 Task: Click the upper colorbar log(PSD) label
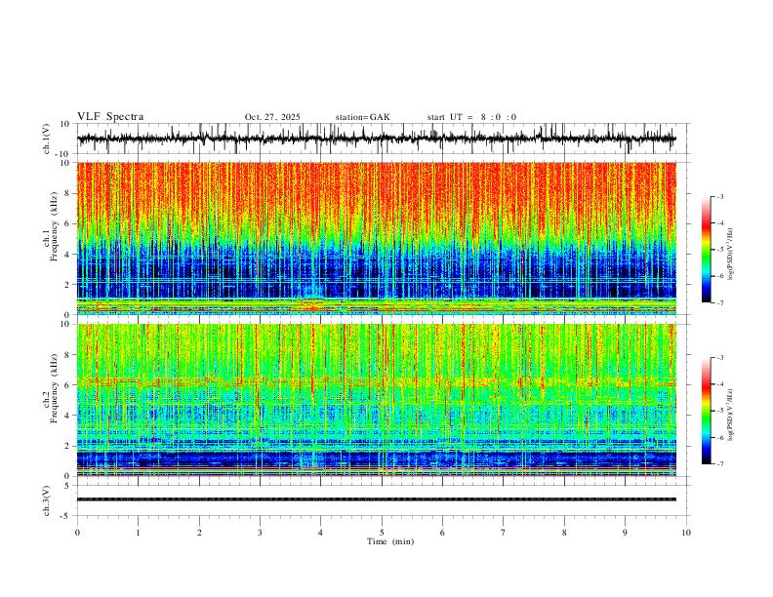[731, 255]
